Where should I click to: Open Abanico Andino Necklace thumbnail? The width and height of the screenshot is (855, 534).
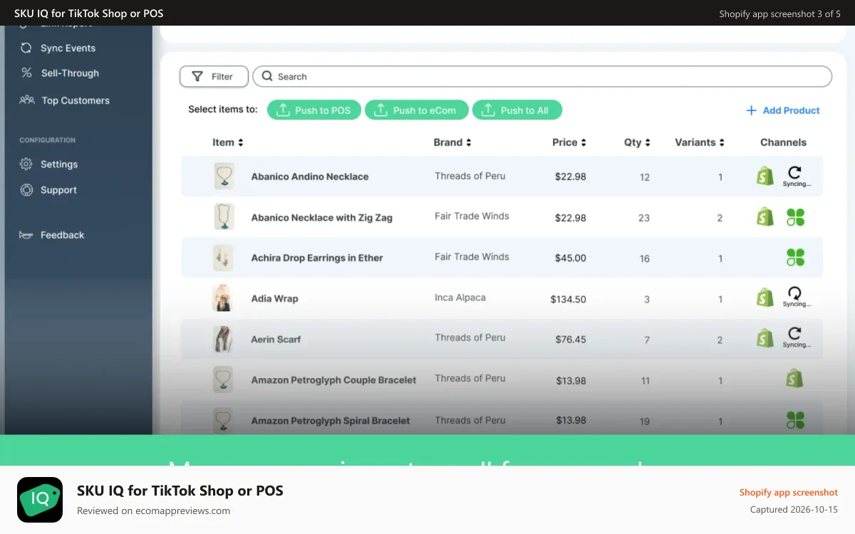point(224,176)
